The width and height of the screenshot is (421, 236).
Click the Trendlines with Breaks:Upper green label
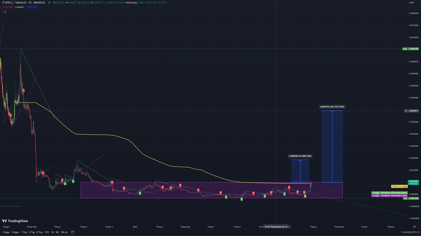[x=389, y=193]
